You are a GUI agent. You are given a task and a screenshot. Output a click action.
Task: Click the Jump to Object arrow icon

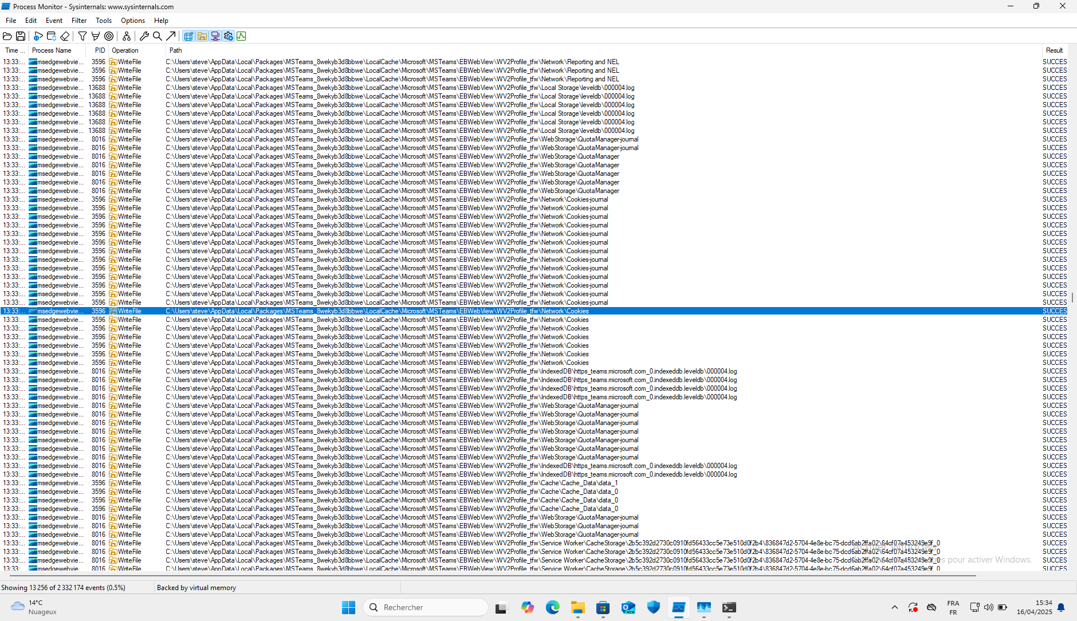point(171,36)
